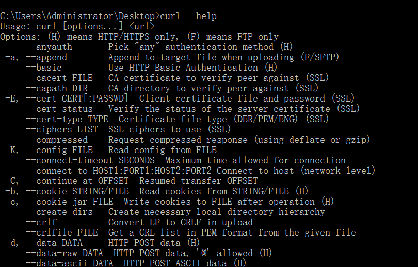Select the --data-ascii DATA option line
This screenshot has width=418, height=267.
point(136,263)
